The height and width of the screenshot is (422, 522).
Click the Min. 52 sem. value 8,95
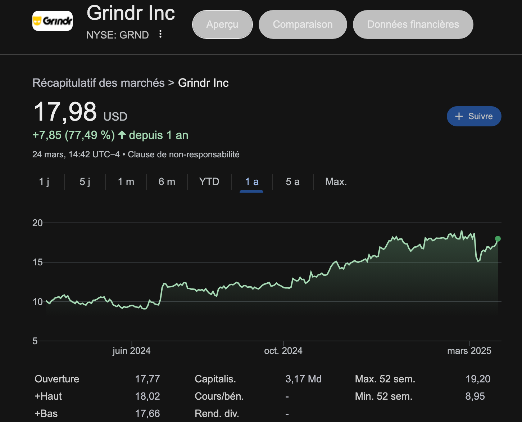click(x=475, y=396)
